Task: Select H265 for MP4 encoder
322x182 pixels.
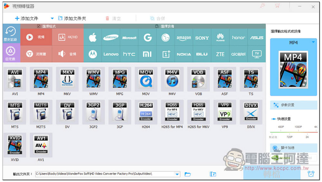Action: point(172,112)
